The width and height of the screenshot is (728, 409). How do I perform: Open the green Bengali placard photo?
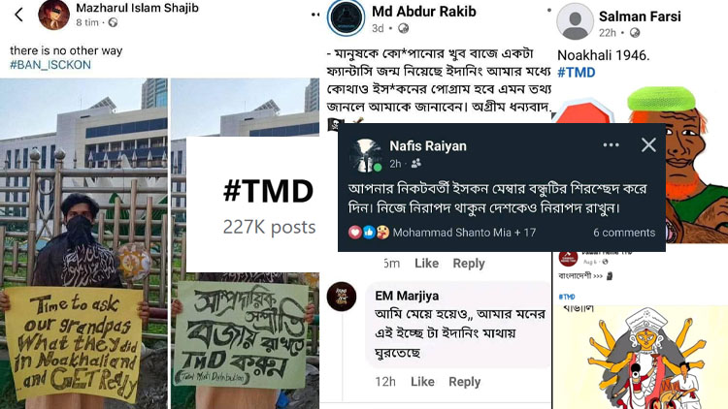coord(245,340)
